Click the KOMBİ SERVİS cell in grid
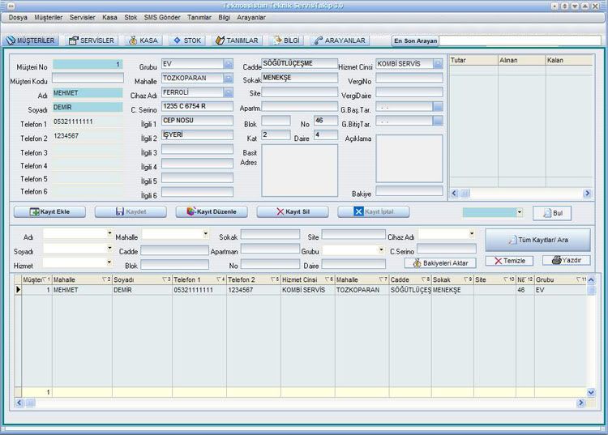The width and height of the screenshot is (608, 435). point(307,290)
